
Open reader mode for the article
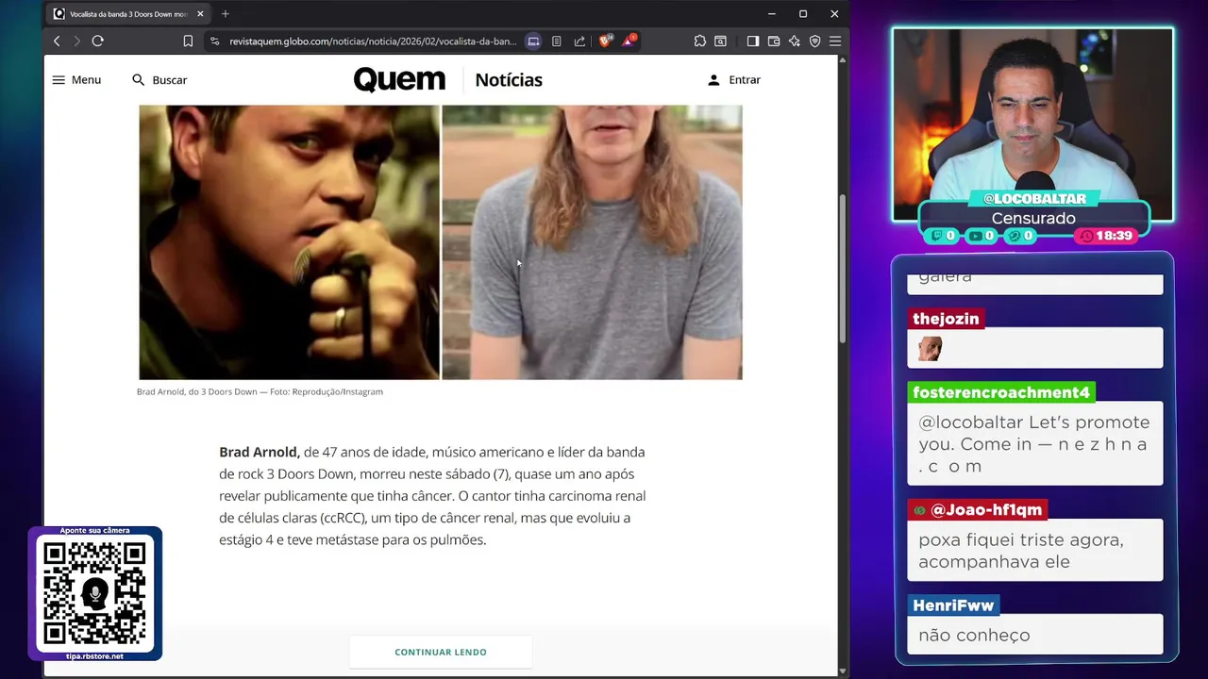click(557, 41)
